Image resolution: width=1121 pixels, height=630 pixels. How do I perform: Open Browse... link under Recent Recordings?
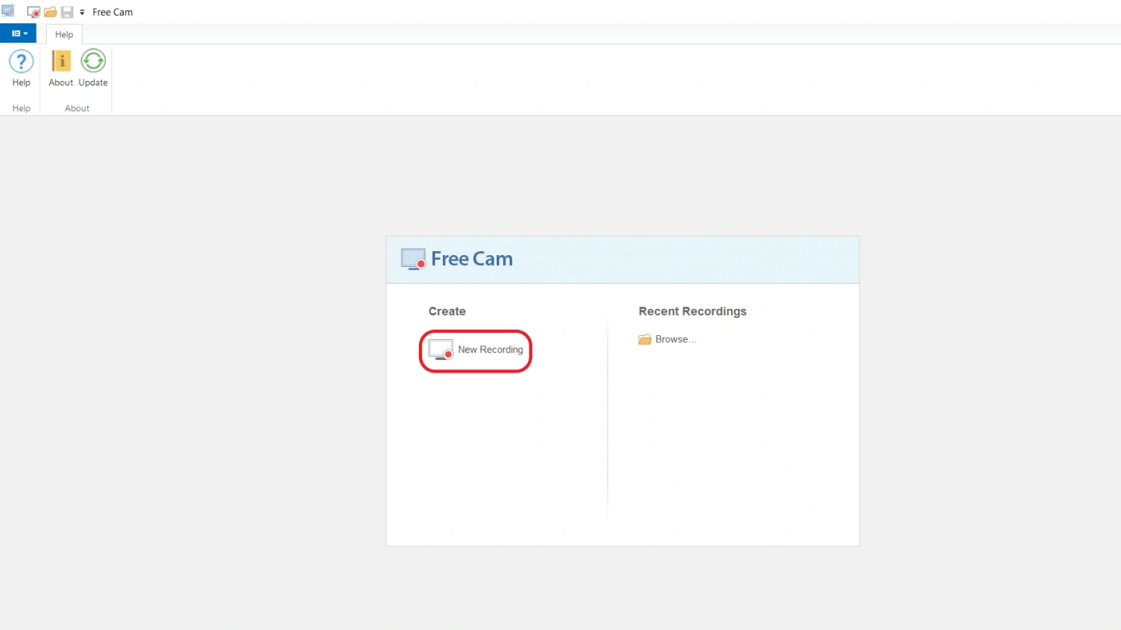pos(676,340)
